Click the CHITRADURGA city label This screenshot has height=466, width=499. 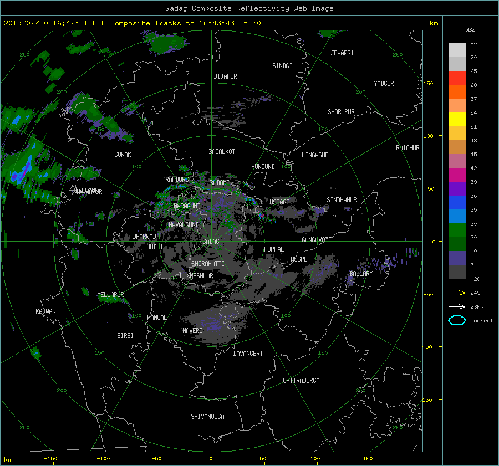(302, 381)
